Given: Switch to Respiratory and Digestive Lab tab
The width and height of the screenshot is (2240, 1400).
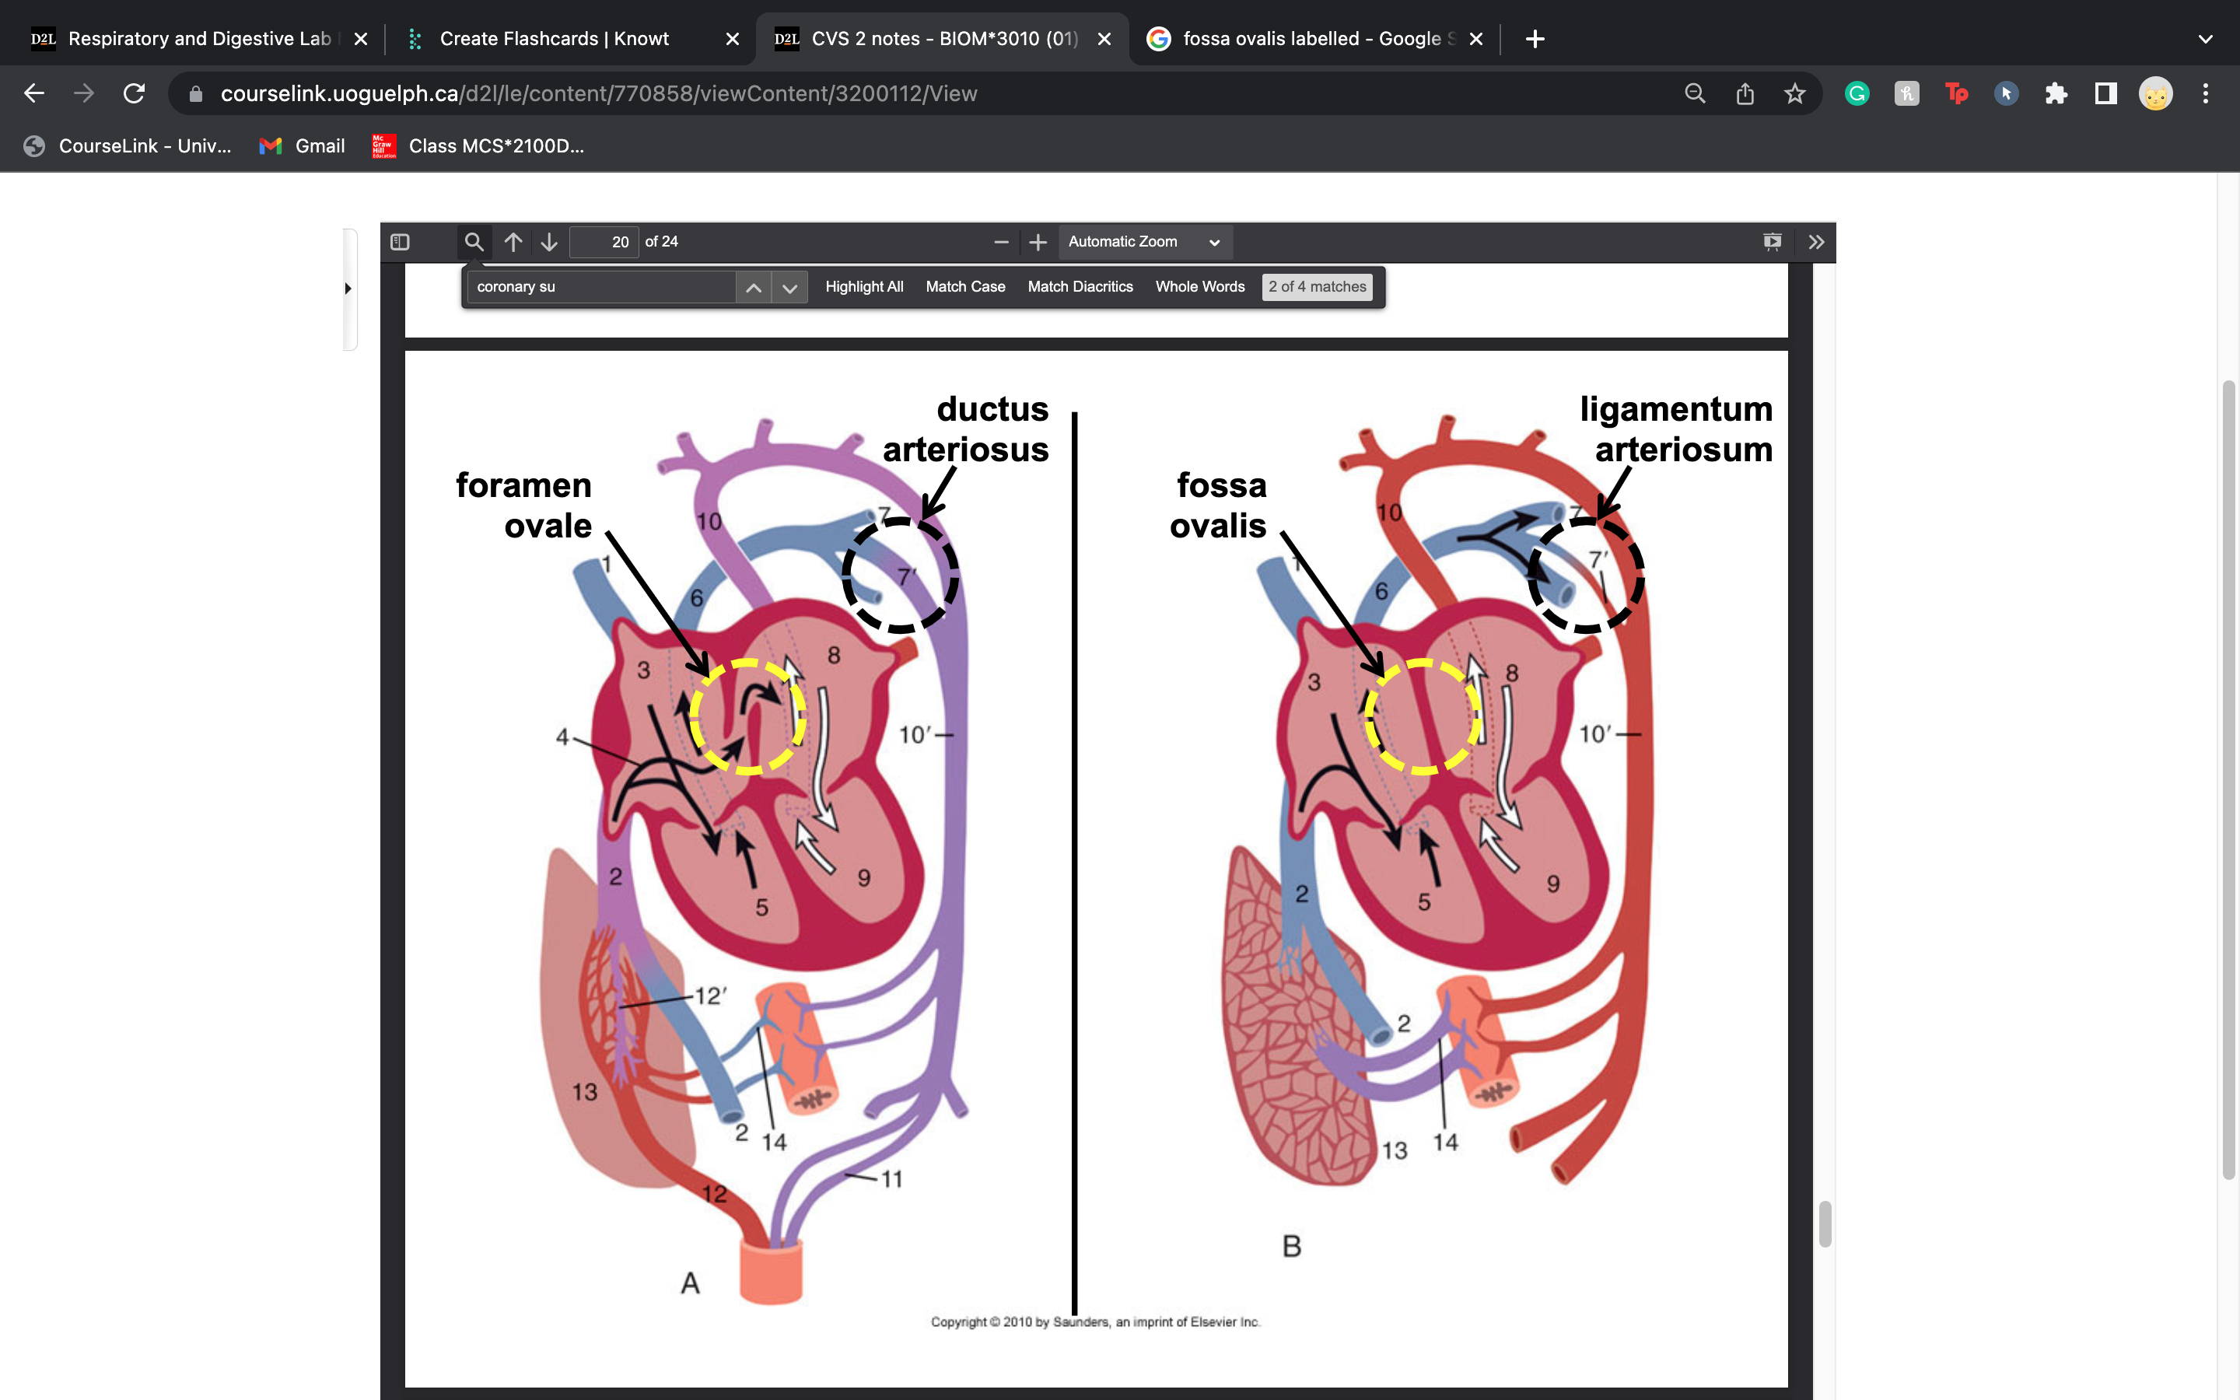Looking at the screenshot, I should 198,39.
